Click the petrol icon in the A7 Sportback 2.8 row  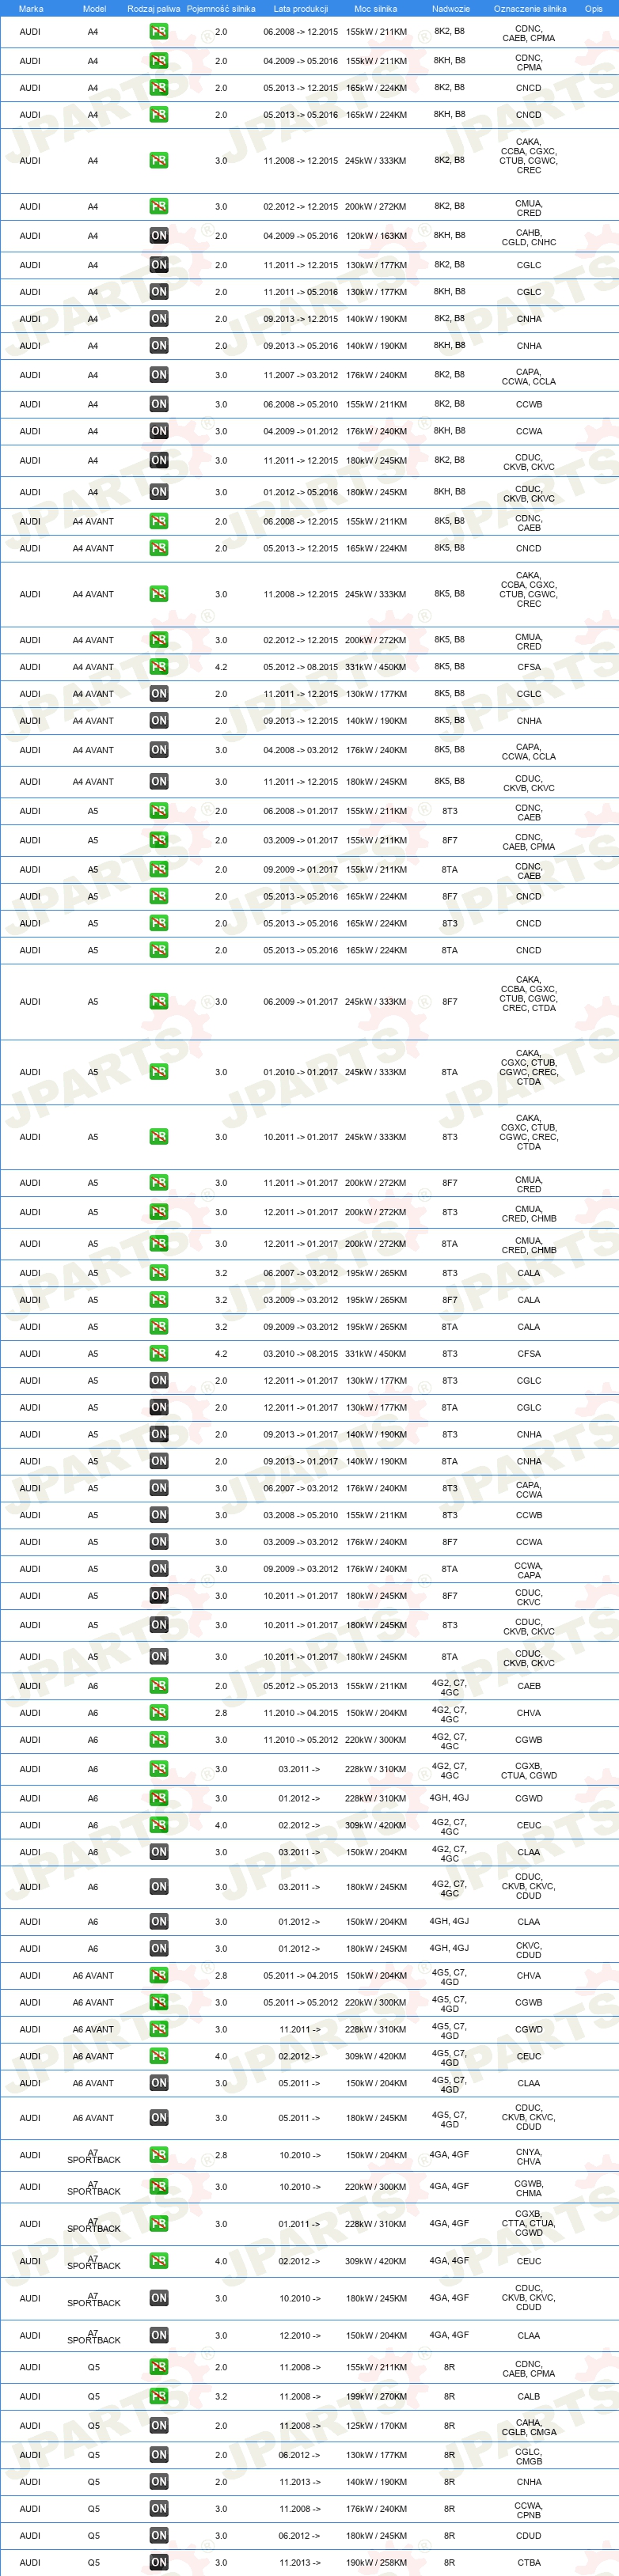tap(159, 2155)
